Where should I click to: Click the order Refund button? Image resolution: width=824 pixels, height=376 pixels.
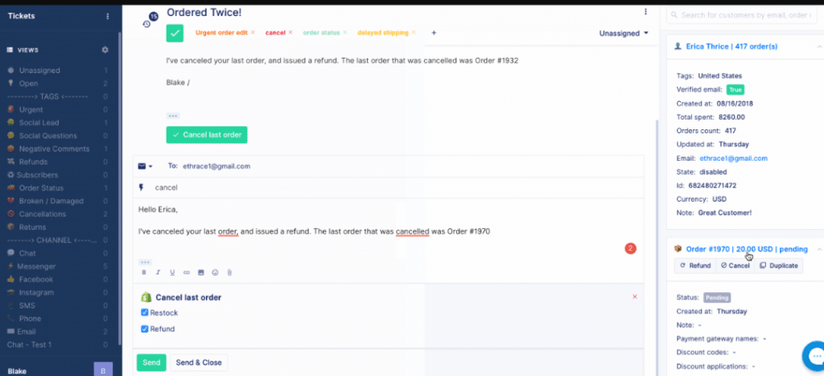click(695, 265)
